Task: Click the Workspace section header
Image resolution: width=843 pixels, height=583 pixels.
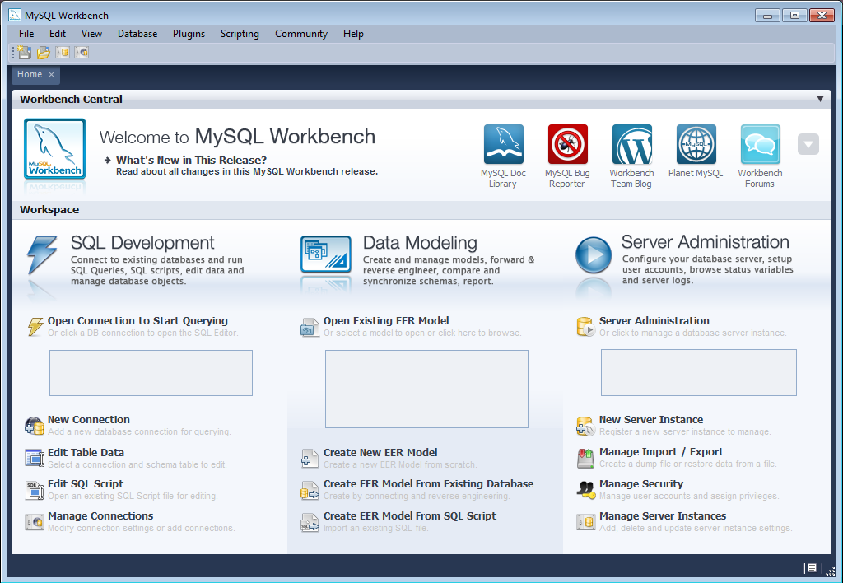Action: tap(421, 210)
